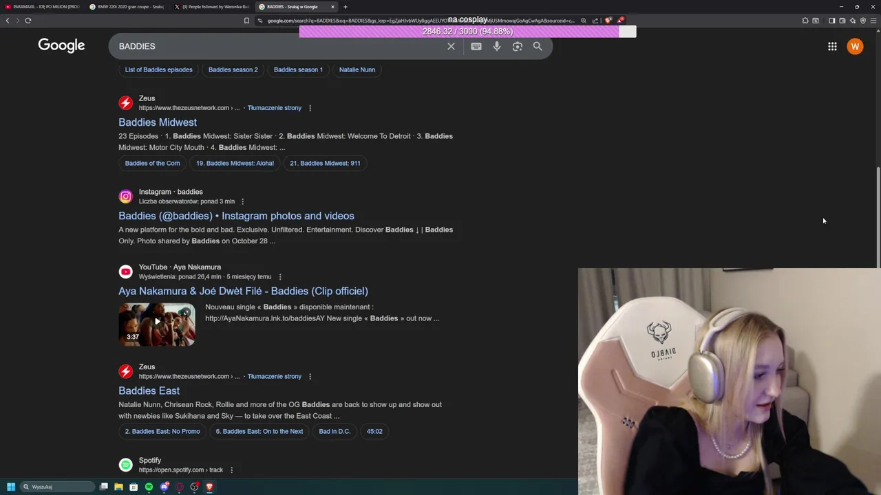Screen dimensions: 881x495
Task: Open more options for Instagram baddies result
Action: tap(242, 201)
